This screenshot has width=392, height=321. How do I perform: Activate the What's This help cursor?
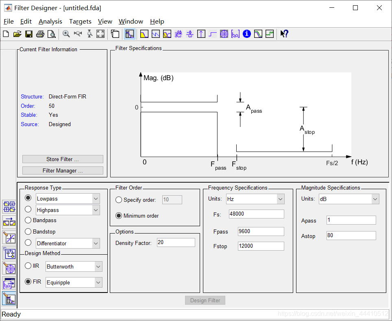coord(284,34)
